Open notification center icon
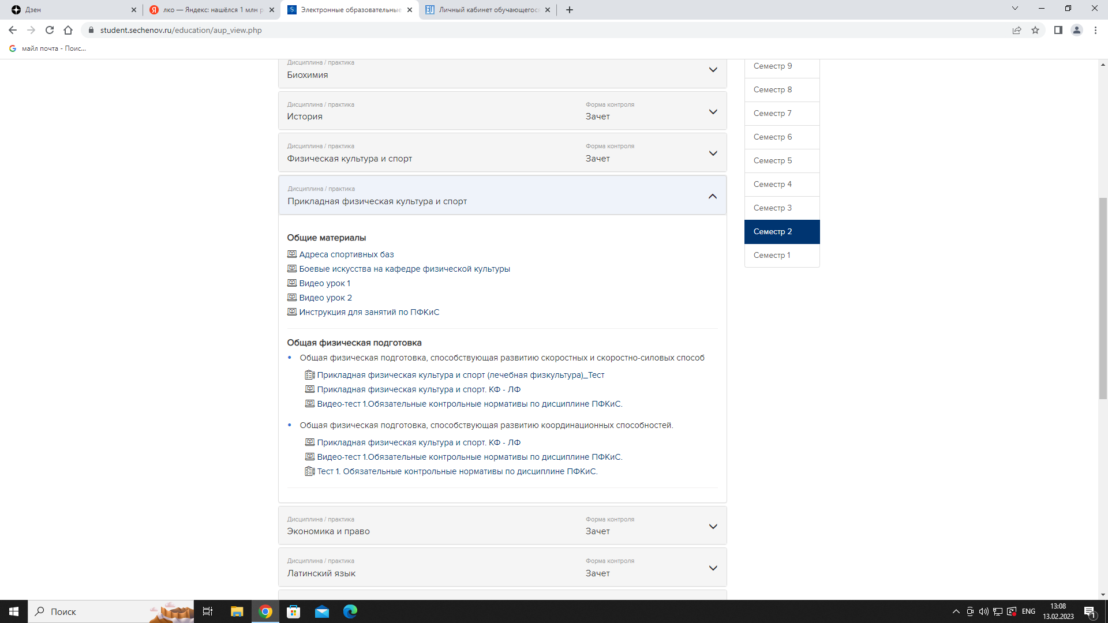1108x623 pixels. pyautogui.click(x=1090, y=612)
